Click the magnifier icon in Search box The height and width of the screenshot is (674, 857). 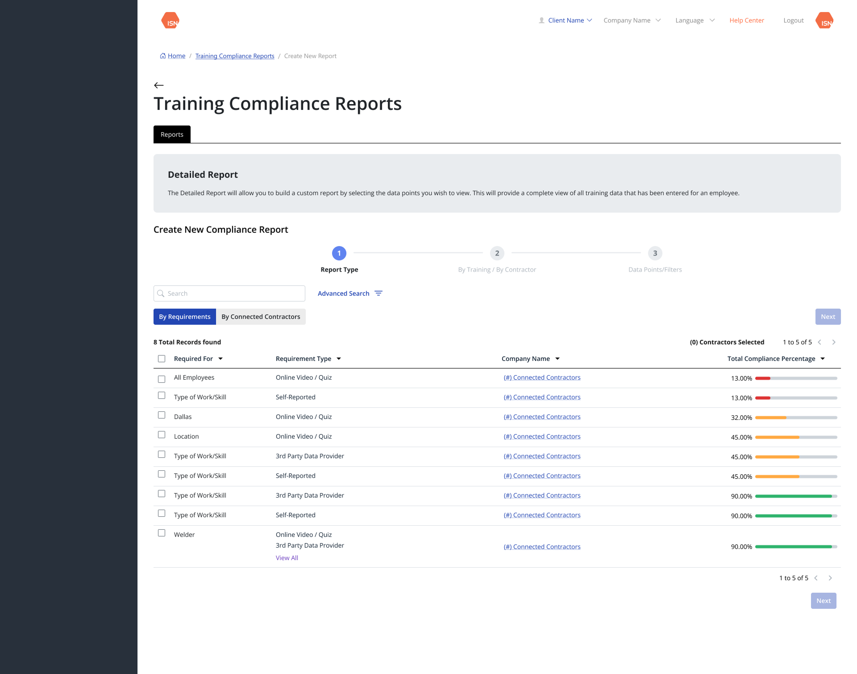click(x=161, y=293)
